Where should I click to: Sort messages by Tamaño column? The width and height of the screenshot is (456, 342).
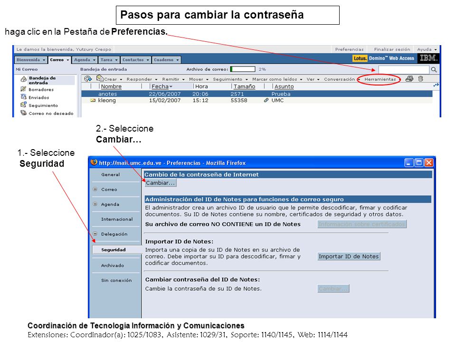(x=244, y=86)
